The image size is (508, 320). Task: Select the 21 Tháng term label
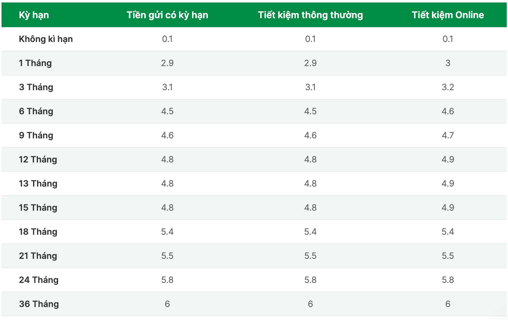(x=38, y=256)
